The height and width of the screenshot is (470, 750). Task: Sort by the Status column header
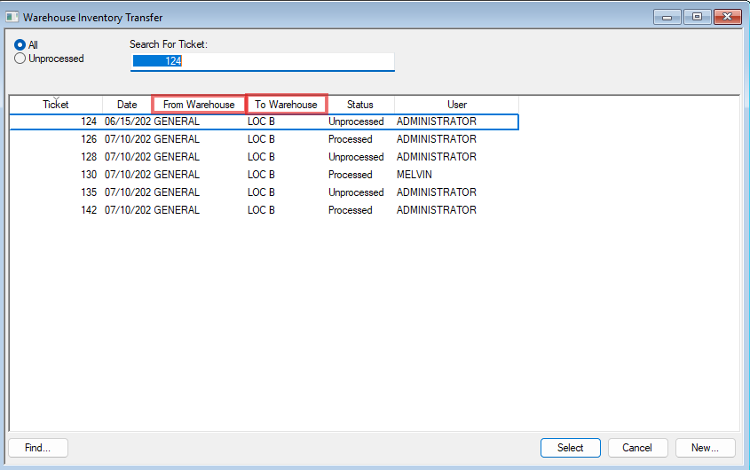(x=360, y=105)
